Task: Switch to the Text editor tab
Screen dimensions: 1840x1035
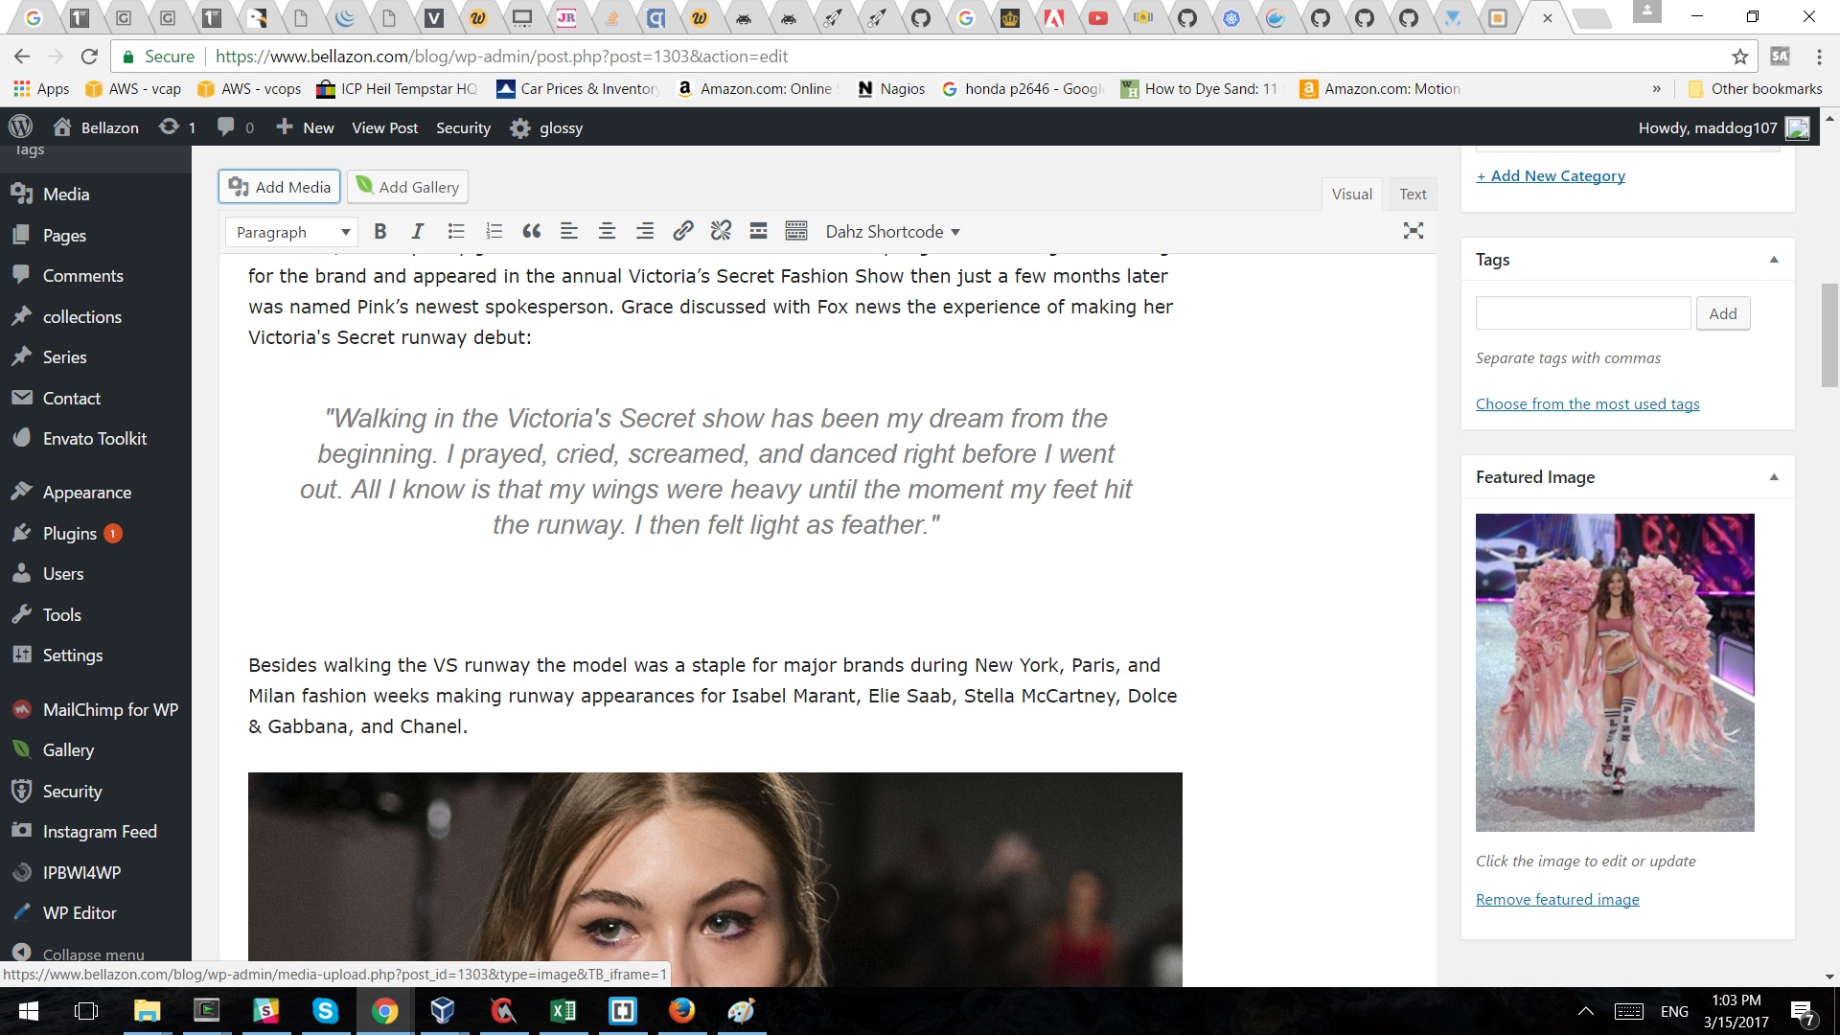Action: (1412, 194)
